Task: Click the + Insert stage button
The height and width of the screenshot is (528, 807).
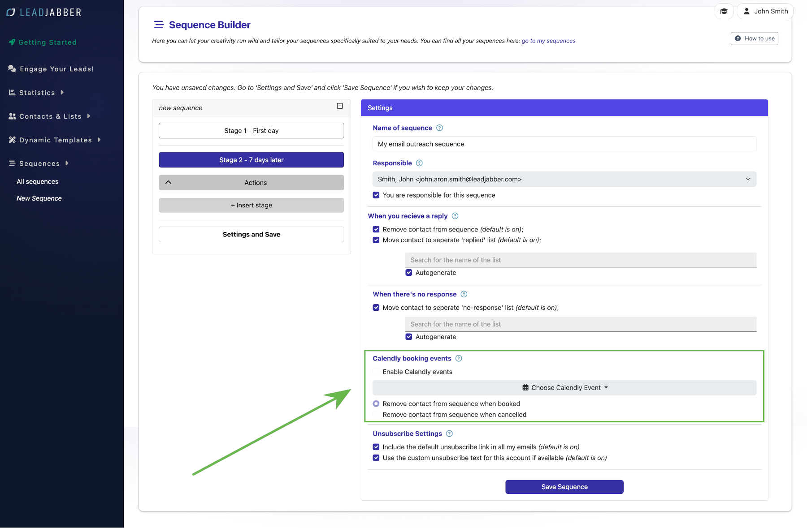Action: (252, 205)
